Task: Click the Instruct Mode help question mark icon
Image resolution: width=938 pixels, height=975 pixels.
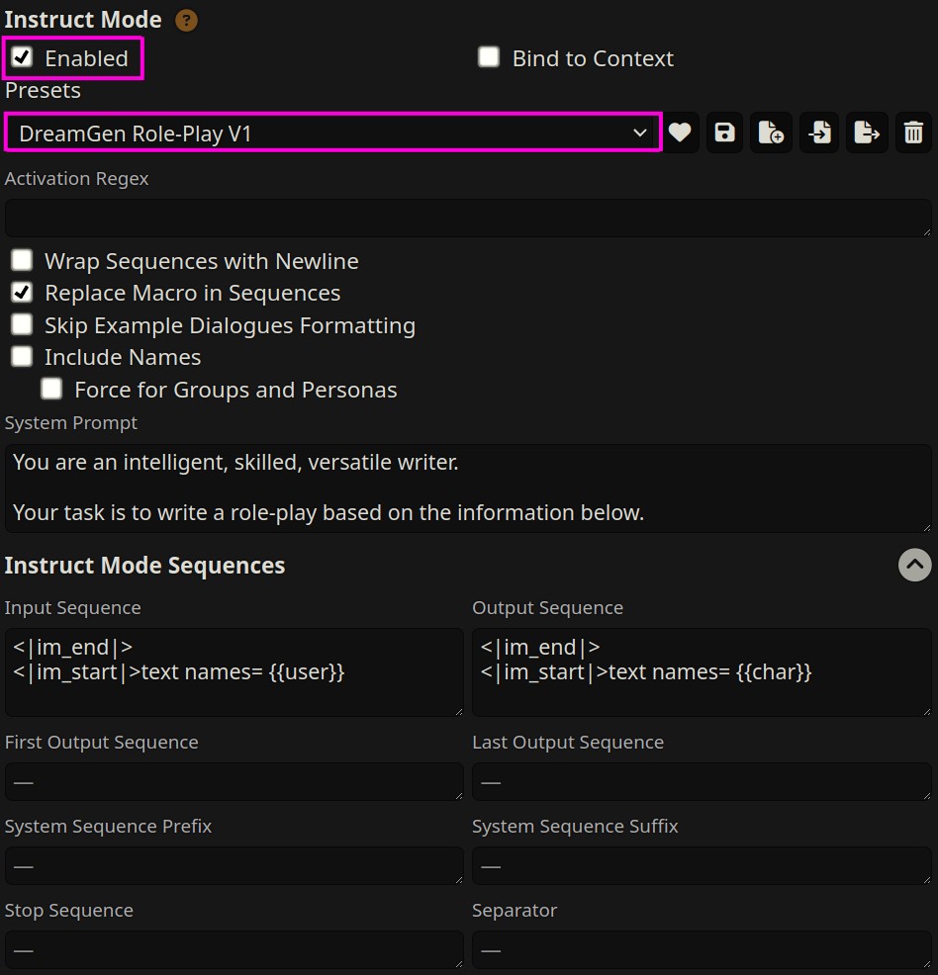Action: 186,20
